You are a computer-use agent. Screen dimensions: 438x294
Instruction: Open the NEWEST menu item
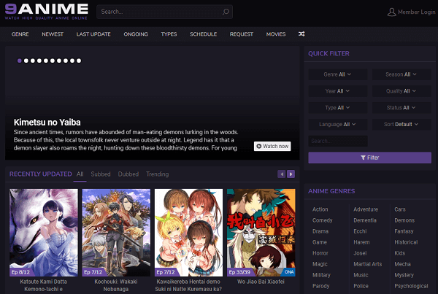click(x=53, y=34)
